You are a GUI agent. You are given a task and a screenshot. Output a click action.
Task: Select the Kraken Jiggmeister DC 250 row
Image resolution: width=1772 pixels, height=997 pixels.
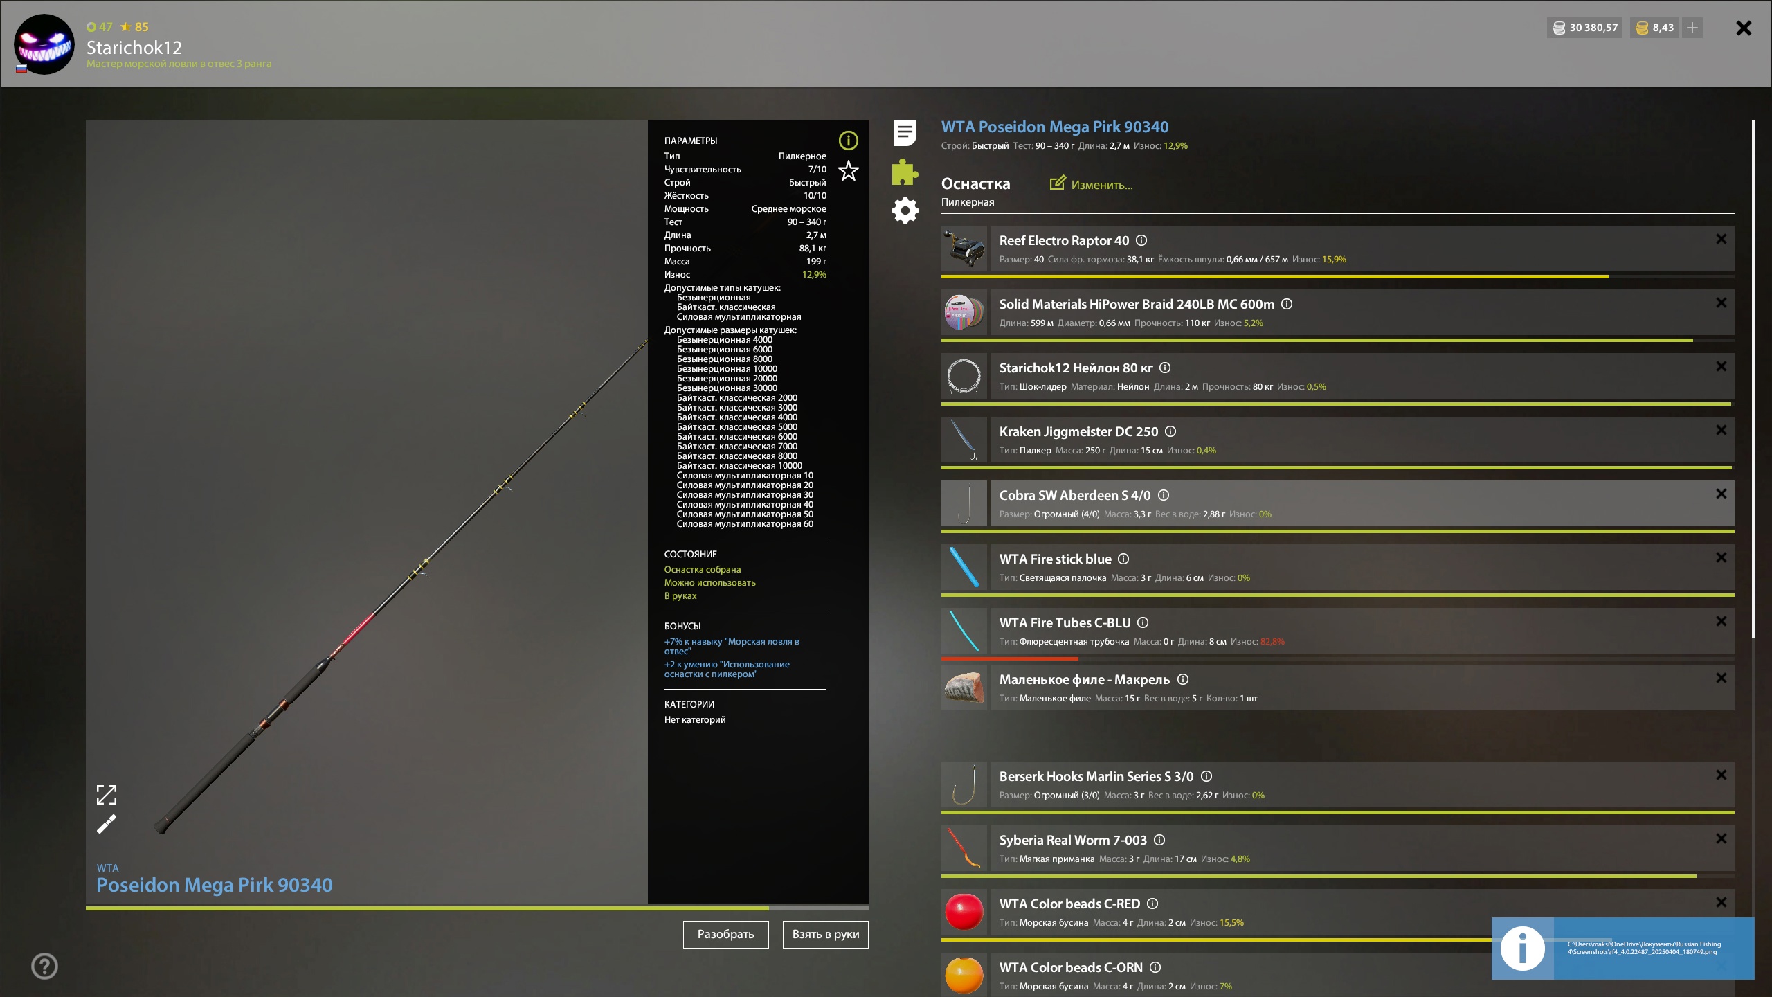coord(1362,440)
